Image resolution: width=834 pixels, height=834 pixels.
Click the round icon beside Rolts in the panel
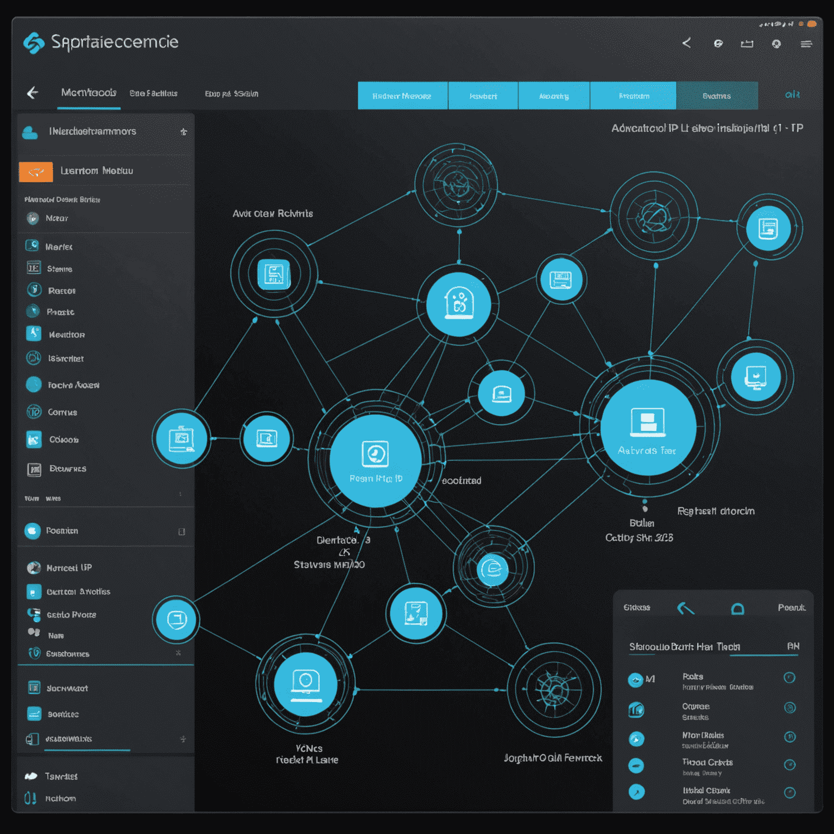pos(635,680)
